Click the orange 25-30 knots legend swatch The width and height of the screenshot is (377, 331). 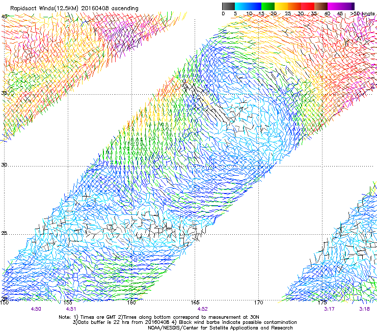(294, 6)
